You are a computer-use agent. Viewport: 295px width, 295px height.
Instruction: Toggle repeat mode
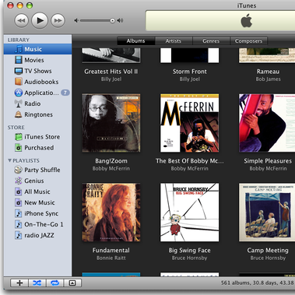coord(54,283)
